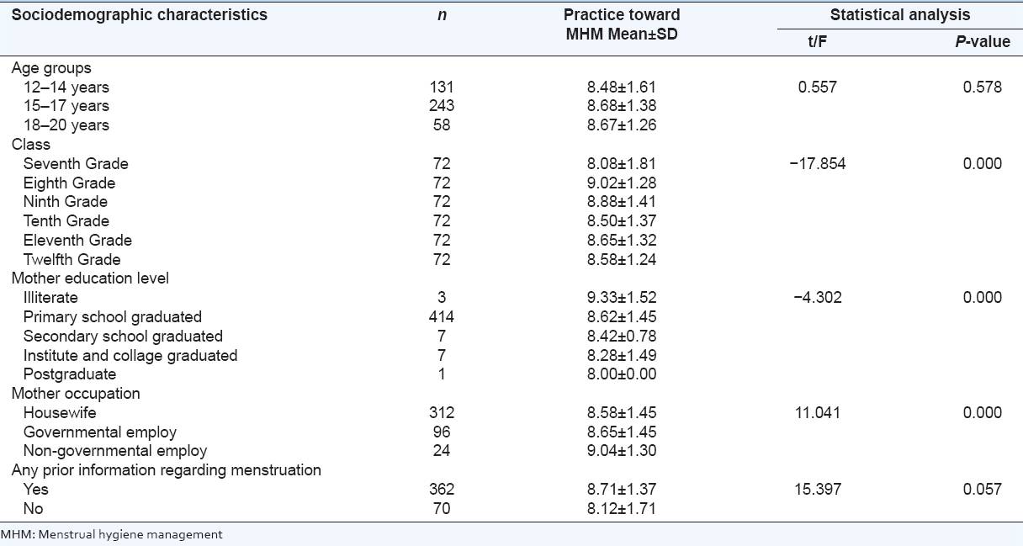Click the 'Practice toward MHM Mean±SD' header
Viewport: 1023px width, 546px height.
click(x=622, y=26)
